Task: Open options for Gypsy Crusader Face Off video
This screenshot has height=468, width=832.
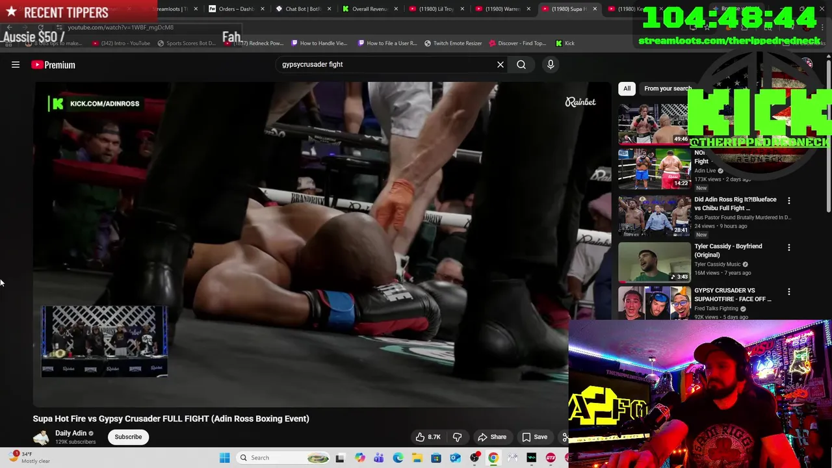Action: pos(789,292)
